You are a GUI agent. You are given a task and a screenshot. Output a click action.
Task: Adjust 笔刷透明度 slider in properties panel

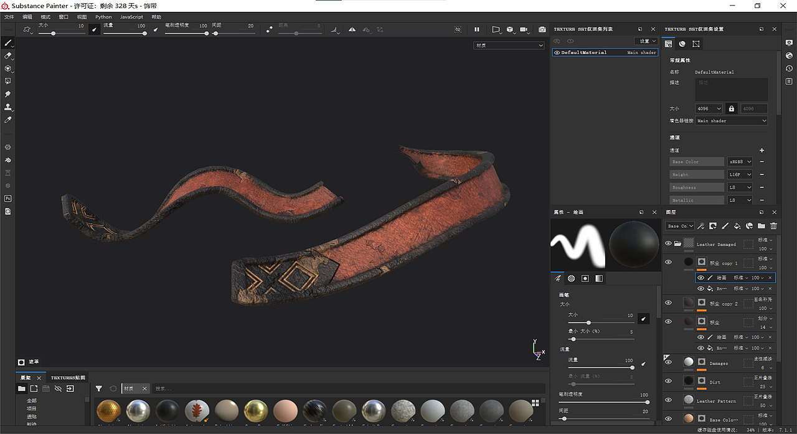point(604,402)
